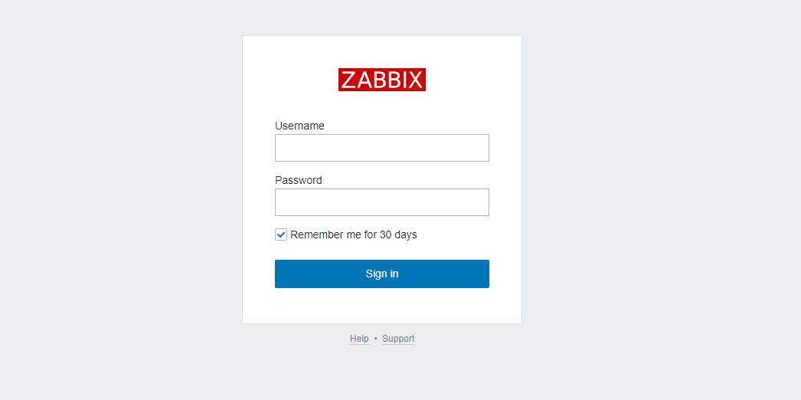Click the dot separator between Help and Support
This screenshot has width=801, height=400.
click(x=375, y=339)
